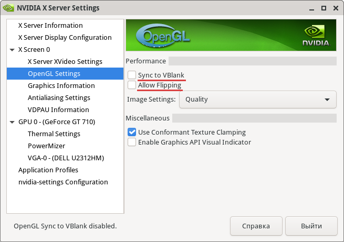Select GPU 0 - (GeForce GT 710) entry
Screen dimensions: 344x242
57,122
